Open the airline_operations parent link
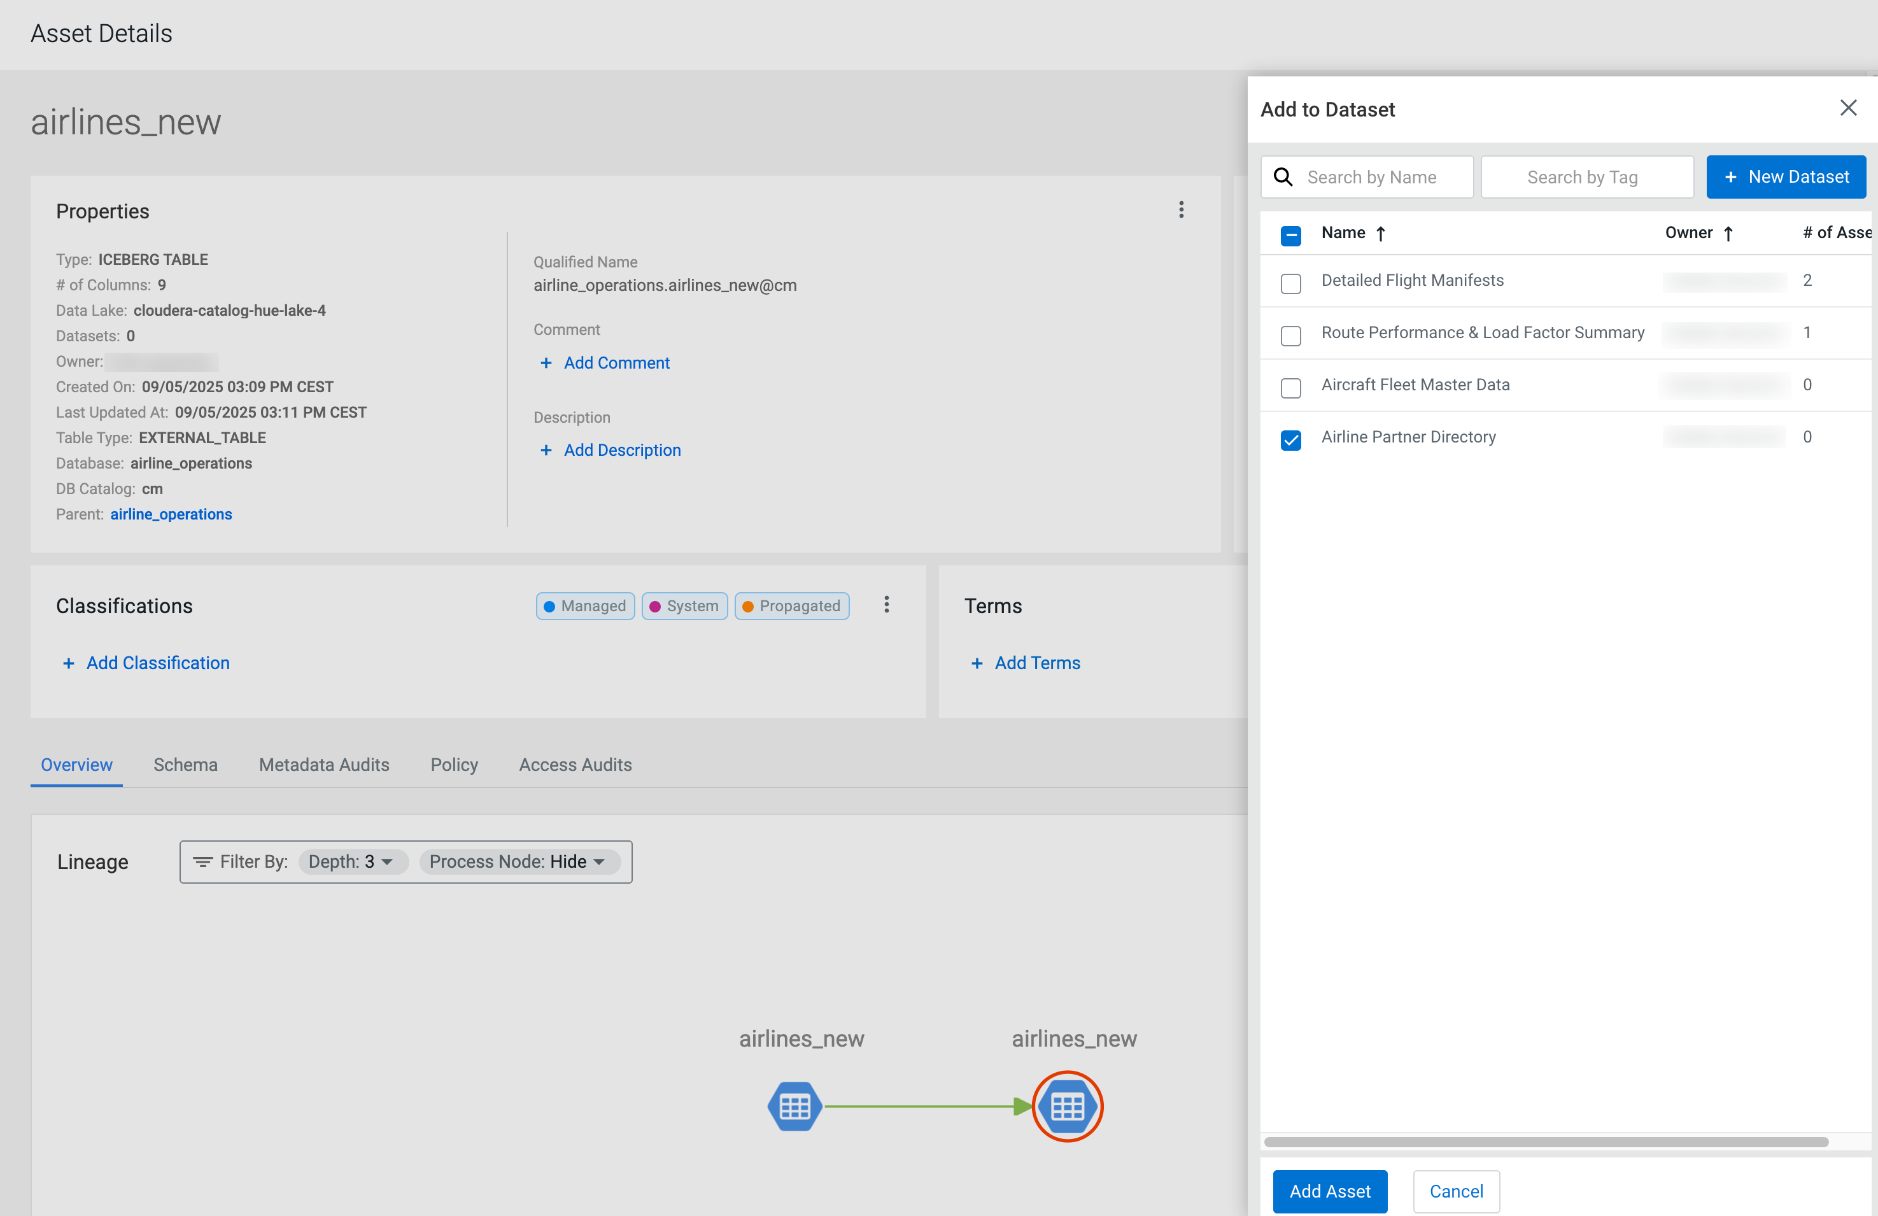Viewport: 1878px width, 1216px height. (x=171, y=514)
